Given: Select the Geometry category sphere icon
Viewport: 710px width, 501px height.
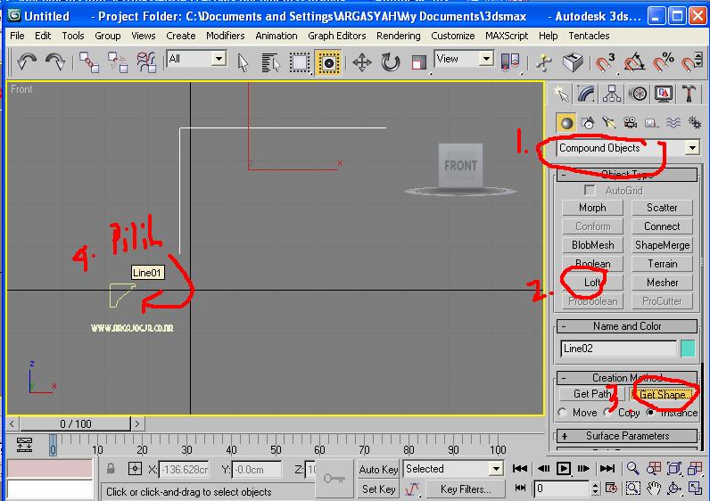Looking at the screenshot, I should [566, 123].
